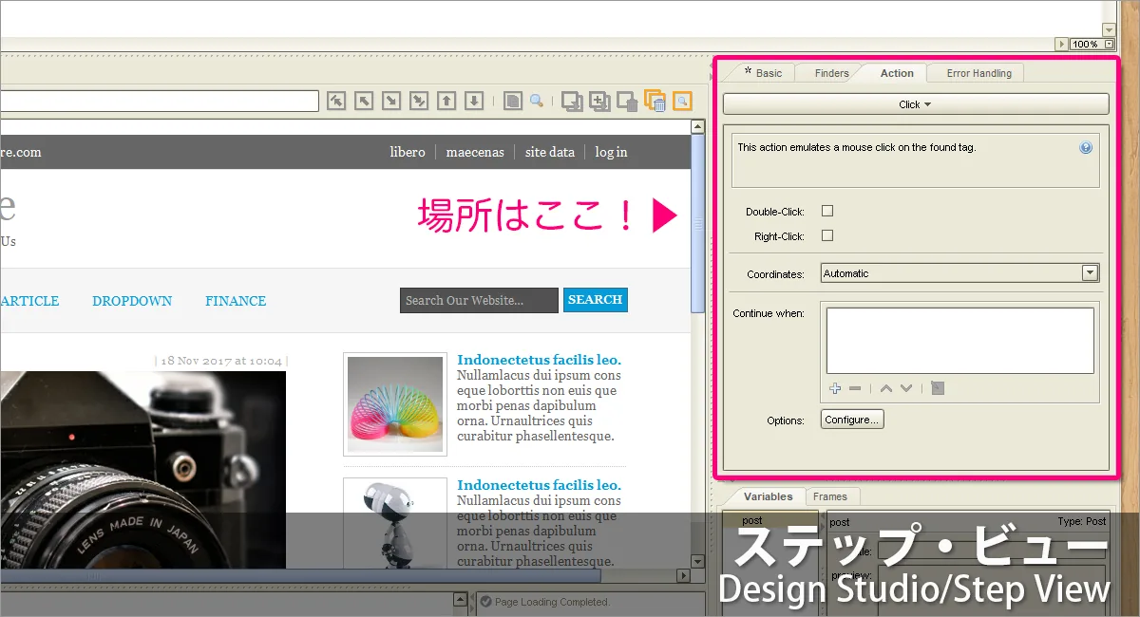This screenshot has width=1140, height=617.
Task: Click the gray page copy icon
Action: 513,101
